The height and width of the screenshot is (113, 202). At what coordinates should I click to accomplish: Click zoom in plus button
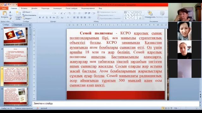(197, 108)
